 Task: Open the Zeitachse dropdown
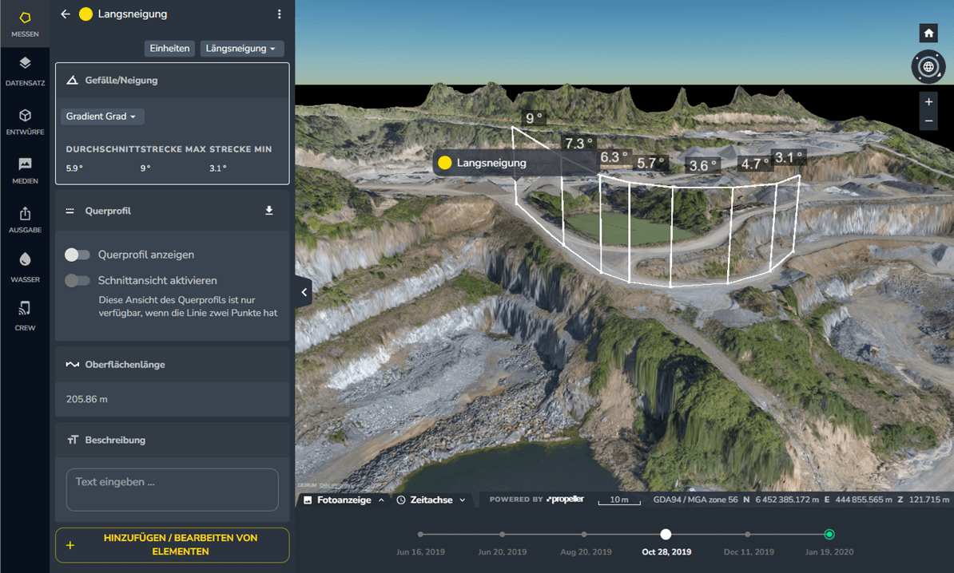point(431,500)
